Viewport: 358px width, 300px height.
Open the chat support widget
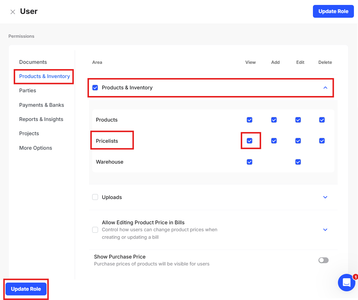pos(347,282)
